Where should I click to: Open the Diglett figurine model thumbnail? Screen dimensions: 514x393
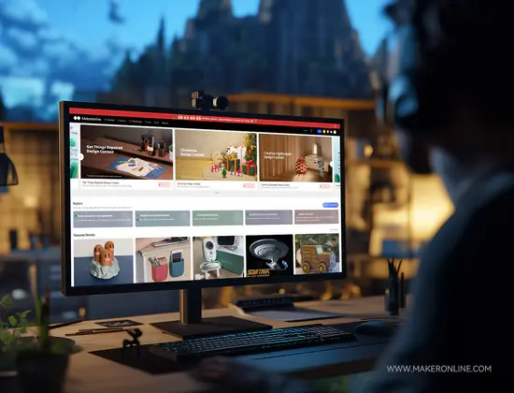pyautogui.click(x=103, y=262)
